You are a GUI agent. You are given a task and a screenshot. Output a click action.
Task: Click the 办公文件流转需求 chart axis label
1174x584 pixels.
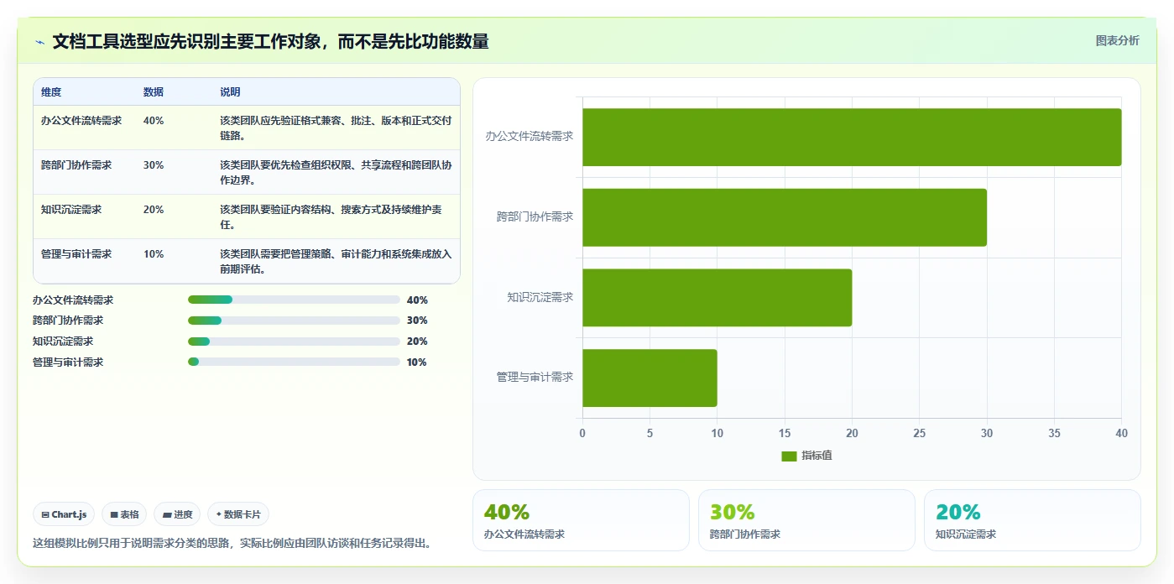click(530, 136)
